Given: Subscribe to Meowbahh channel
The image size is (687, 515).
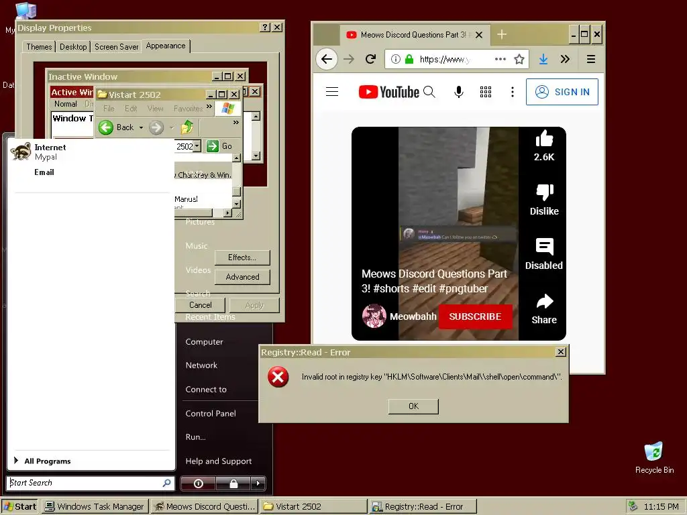Looking at the screenshot, I should coord(475,317).
